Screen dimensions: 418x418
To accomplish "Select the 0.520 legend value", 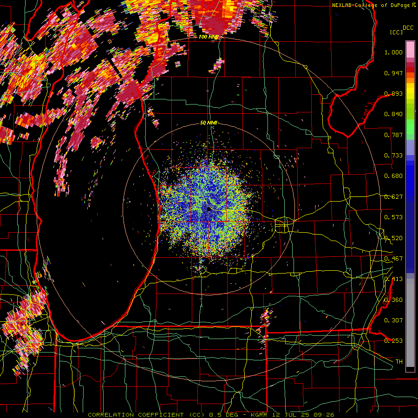I will click(393, 238).
